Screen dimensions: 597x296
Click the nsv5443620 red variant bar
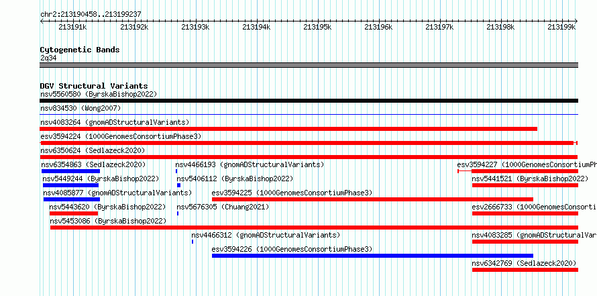(74, 213)
